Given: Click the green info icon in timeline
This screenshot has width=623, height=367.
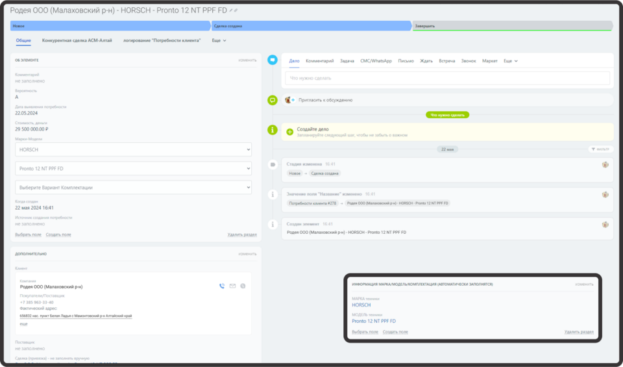Looking at the screenshot, I should click(x=273, y=130).
